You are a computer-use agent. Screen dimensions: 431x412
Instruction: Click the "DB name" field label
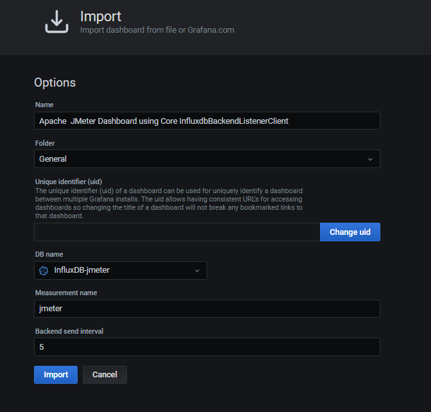pos(49,254)
